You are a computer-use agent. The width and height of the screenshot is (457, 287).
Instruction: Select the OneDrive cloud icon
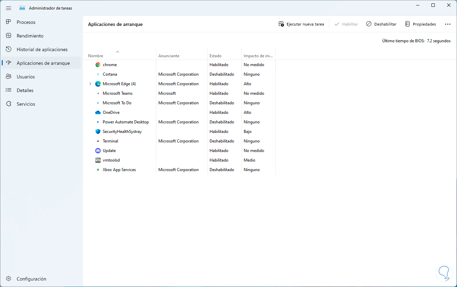[x=98, y=112]
